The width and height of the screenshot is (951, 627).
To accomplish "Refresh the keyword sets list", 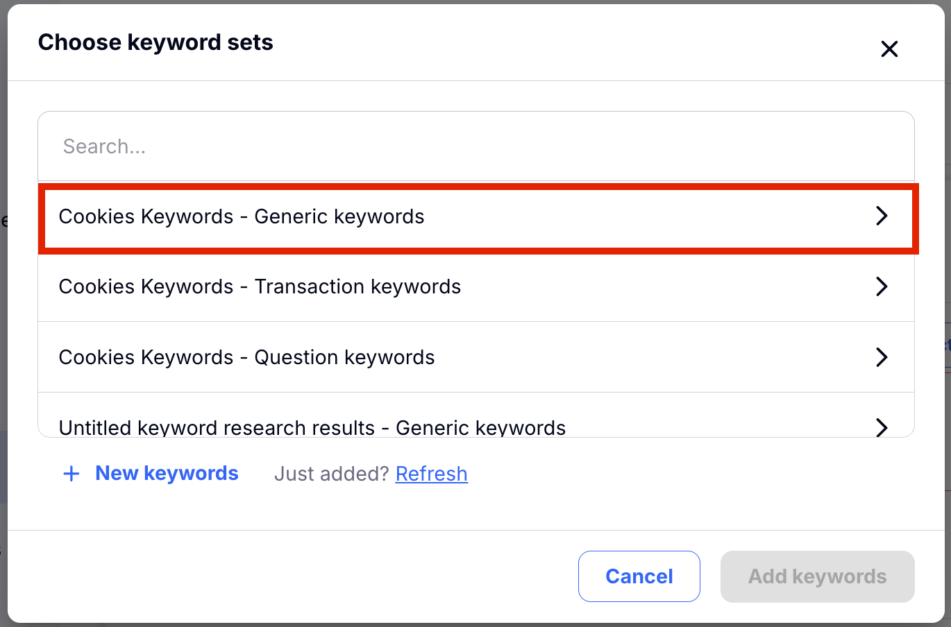I will (x=431, y=474).
